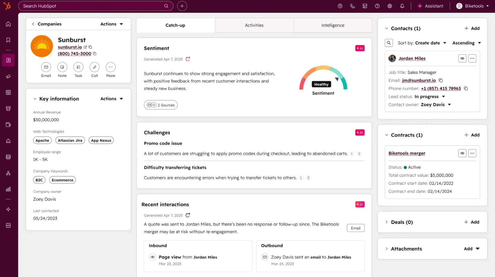Preview the Biketools merger contract
Screen dimensions: 495x277
coord(462,153)
